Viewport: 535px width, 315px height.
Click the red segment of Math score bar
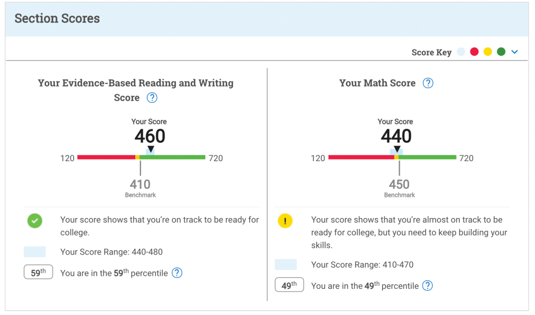click(360, 157)
